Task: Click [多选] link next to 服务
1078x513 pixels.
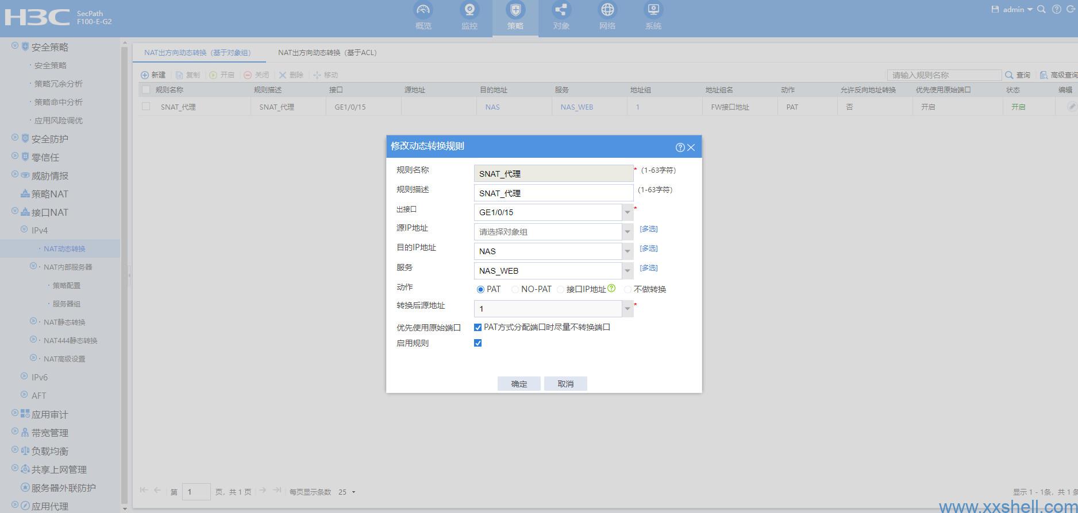Action: [x=649, y=268]
